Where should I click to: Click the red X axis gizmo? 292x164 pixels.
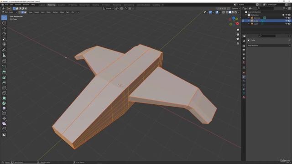pos(237,24)
